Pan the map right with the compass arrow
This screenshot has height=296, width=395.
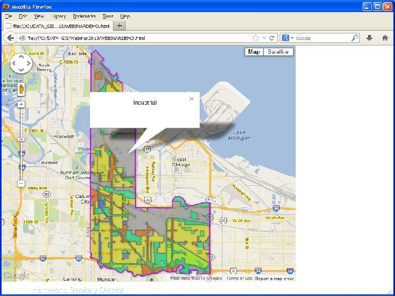tap(28, 64)
